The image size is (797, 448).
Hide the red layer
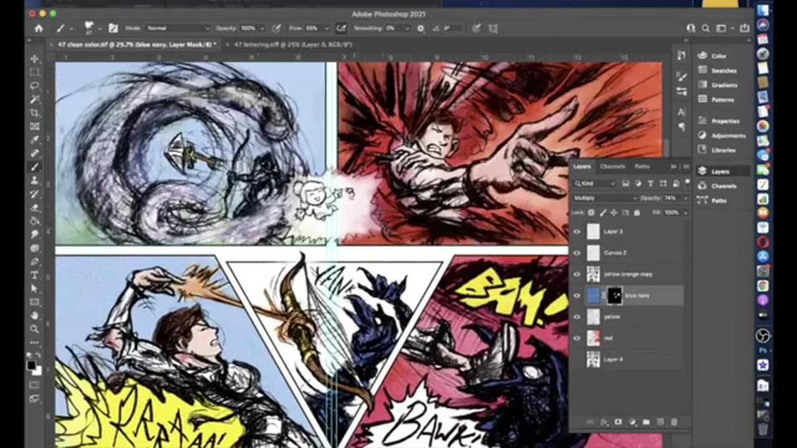point(577,338)
